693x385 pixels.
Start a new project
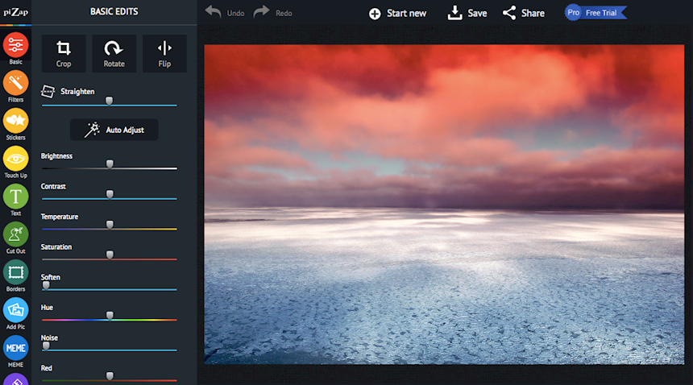[x=397, y=13]
